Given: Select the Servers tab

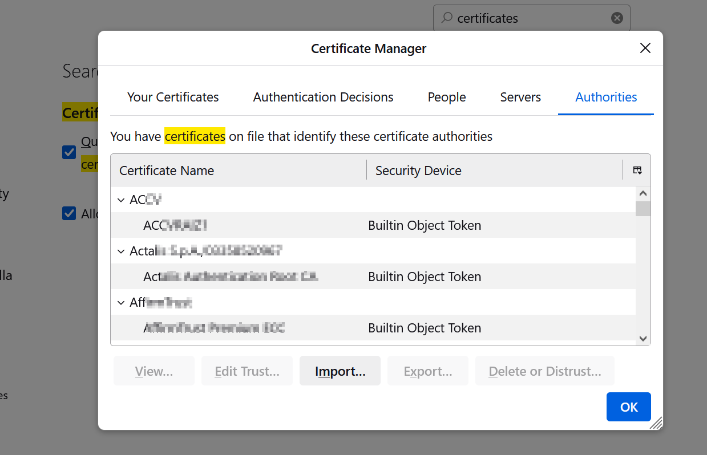Looking at the screenshot, I should [520, 97].
